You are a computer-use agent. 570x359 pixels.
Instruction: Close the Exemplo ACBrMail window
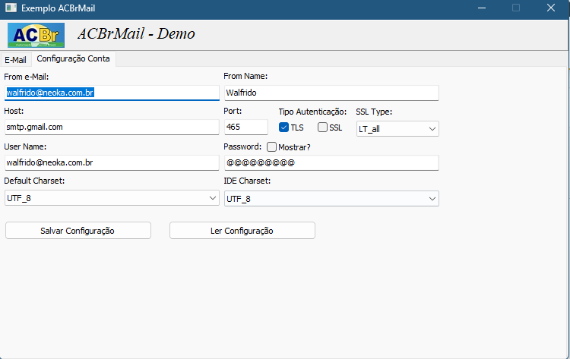tap(551, 8)
